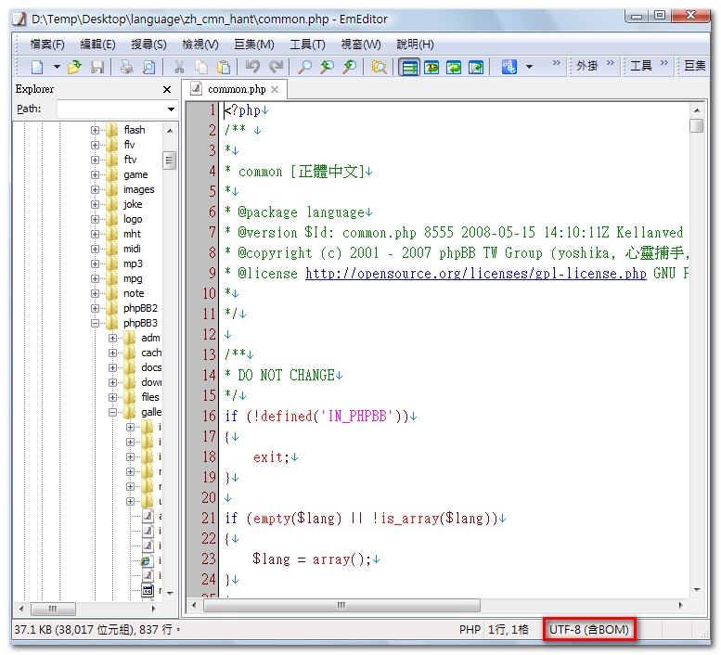Show more standard toolbar buttons chevron
The width and height of the screenshot is (721, 655).
click(557, 62)
